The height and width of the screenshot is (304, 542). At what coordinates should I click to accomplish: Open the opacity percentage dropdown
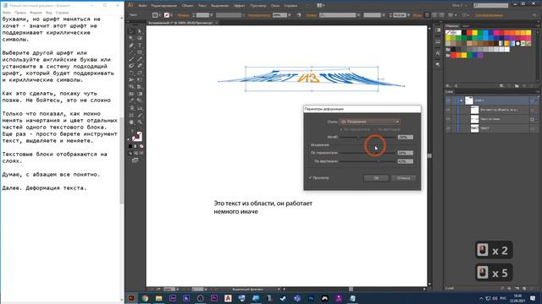point(289,15)
